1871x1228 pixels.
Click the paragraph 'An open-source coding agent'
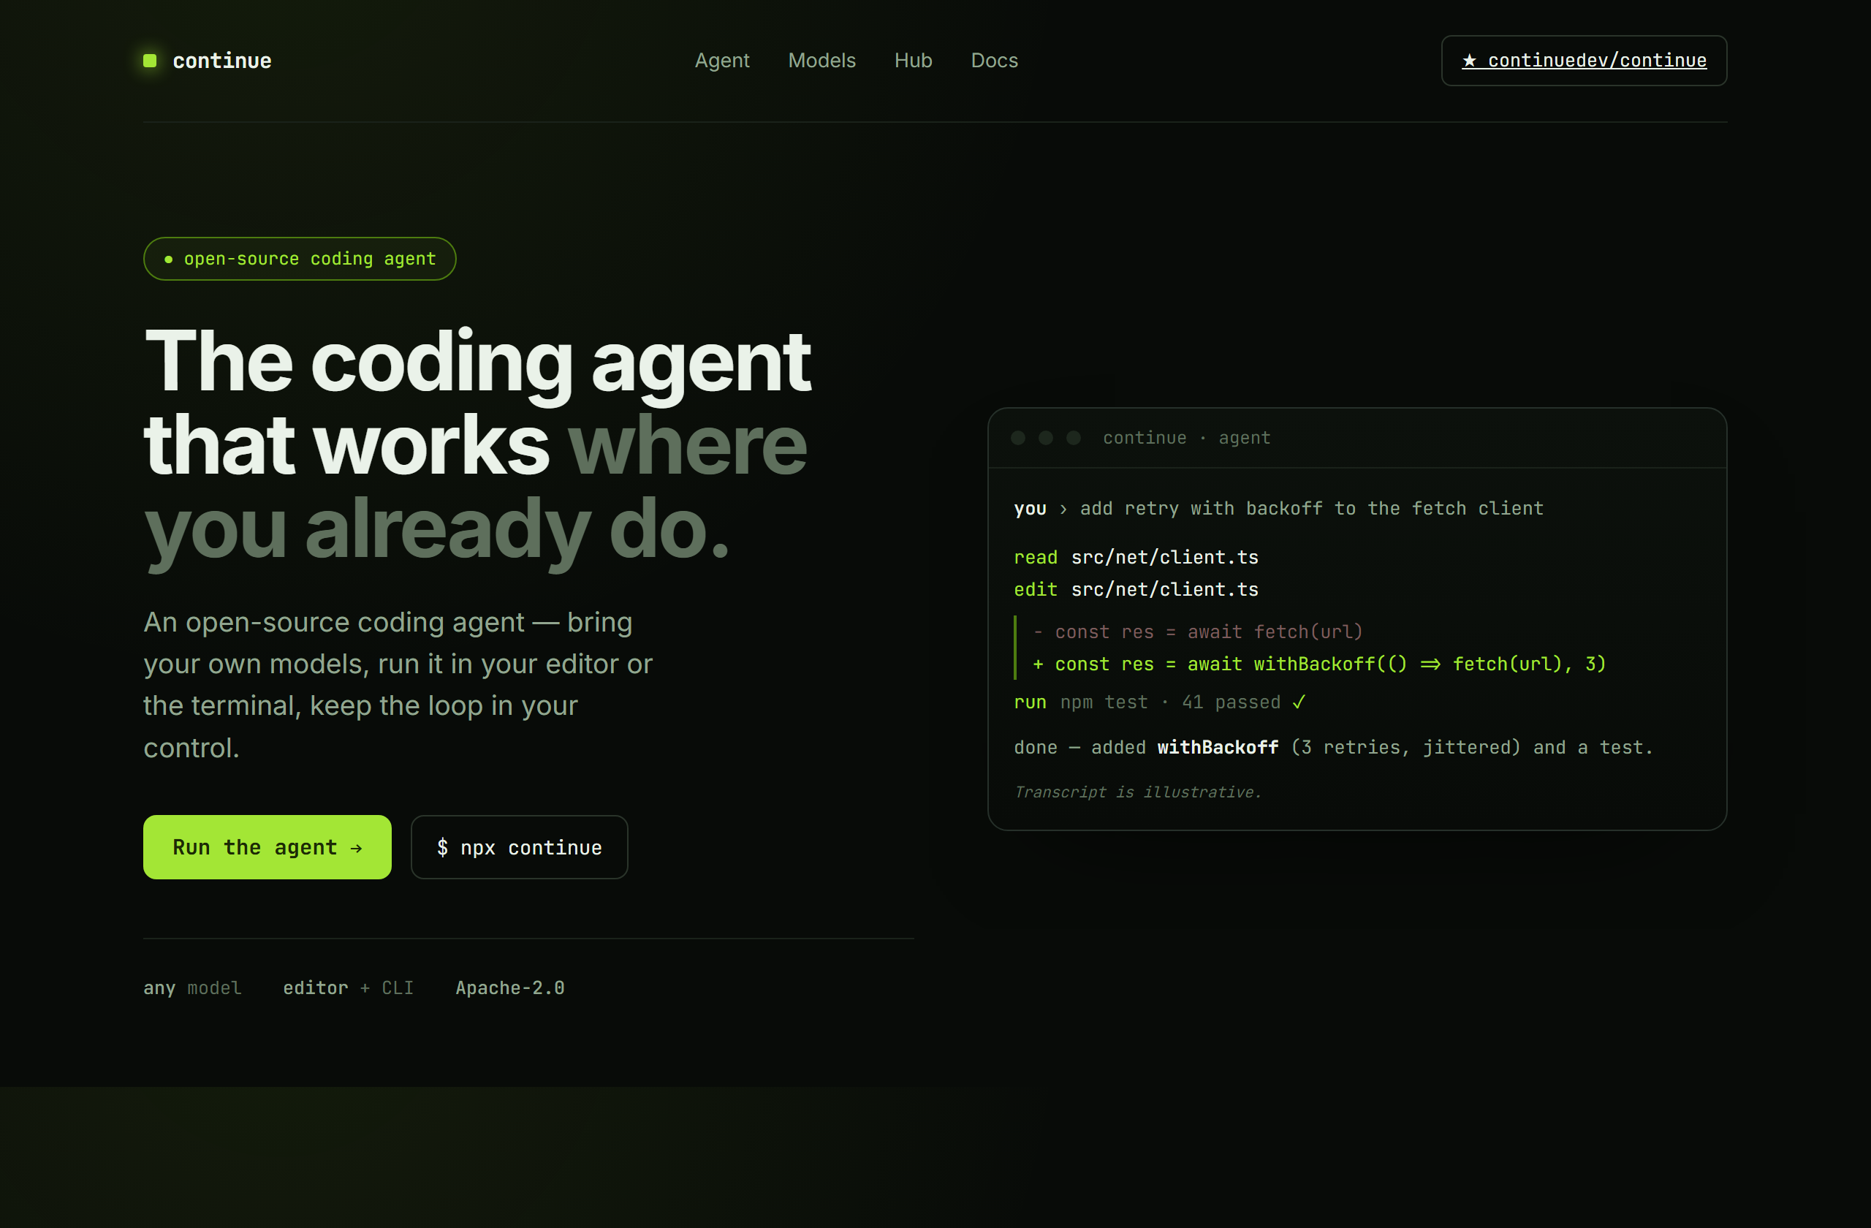pyautogui.click(x=398, y=685)
